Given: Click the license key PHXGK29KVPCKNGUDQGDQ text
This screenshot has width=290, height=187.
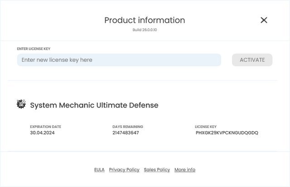Looking at the screenshot, I should 227,133.
